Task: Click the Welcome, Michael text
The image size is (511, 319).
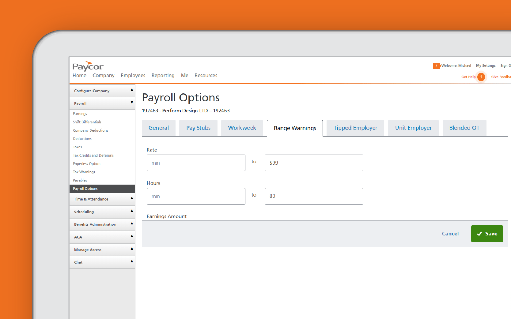Action: pos(456,66)
